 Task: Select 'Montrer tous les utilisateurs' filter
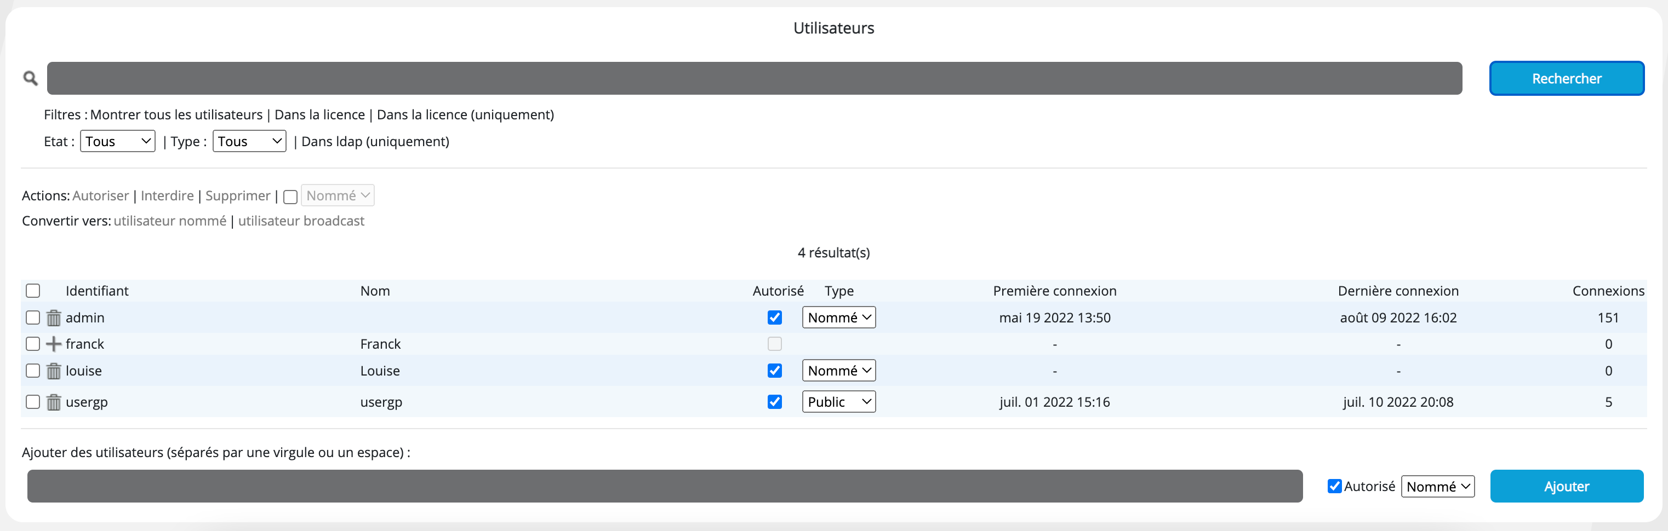pos(176,114)
